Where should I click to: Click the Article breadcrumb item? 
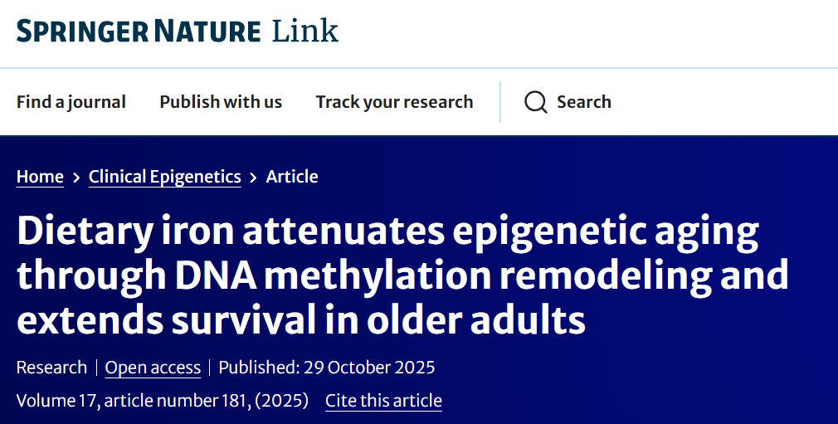pos(292,177)
